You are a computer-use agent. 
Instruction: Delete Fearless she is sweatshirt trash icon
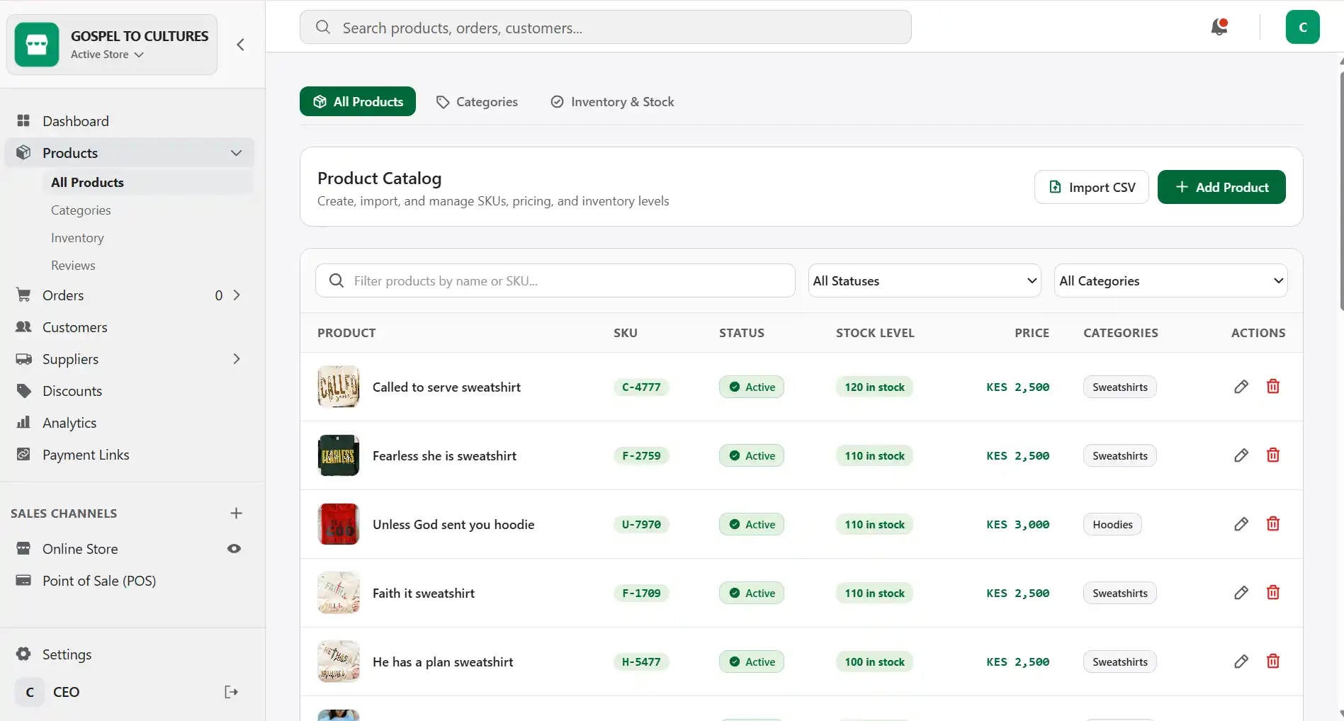coord(1273,455)
